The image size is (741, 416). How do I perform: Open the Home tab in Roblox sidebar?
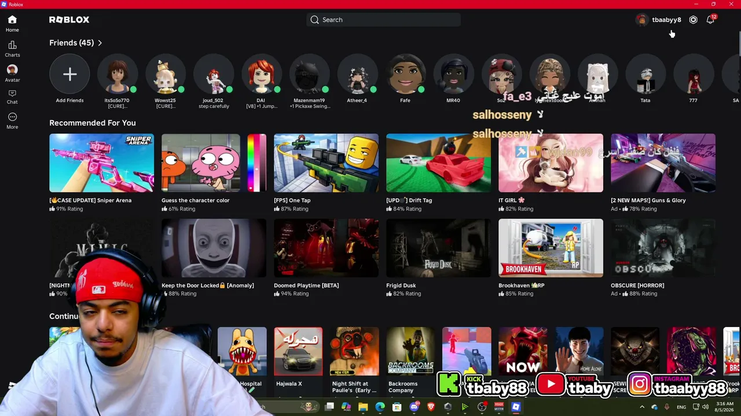(x=12, y=24)
